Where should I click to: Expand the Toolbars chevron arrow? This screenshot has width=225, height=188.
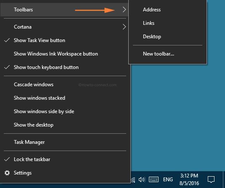pyautogui.click(x=124, y=10)
